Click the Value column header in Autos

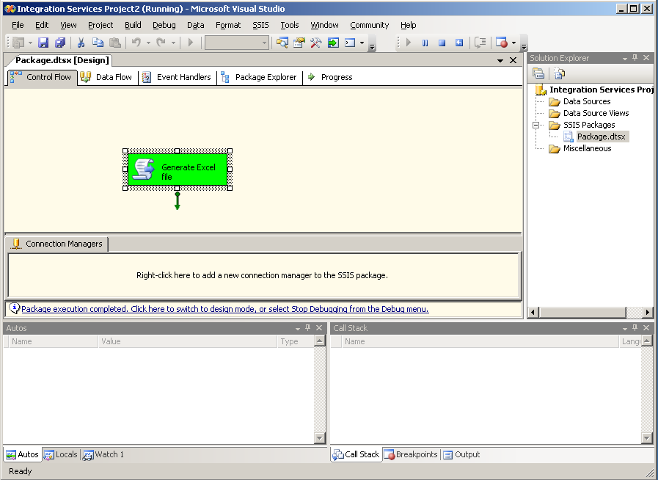187,341
